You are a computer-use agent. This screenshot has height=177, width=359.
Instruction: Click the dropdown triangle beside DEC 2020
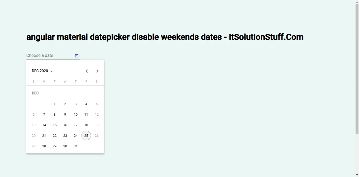click(52, 71)
